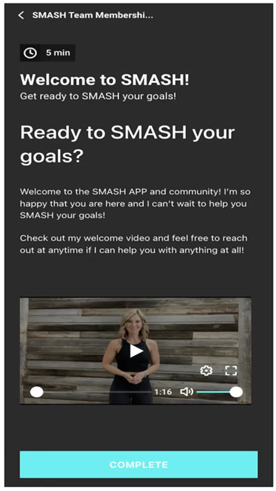Click the 'Welcome to the SMASH APP' paragraph
276x491 pixels.
135,203
